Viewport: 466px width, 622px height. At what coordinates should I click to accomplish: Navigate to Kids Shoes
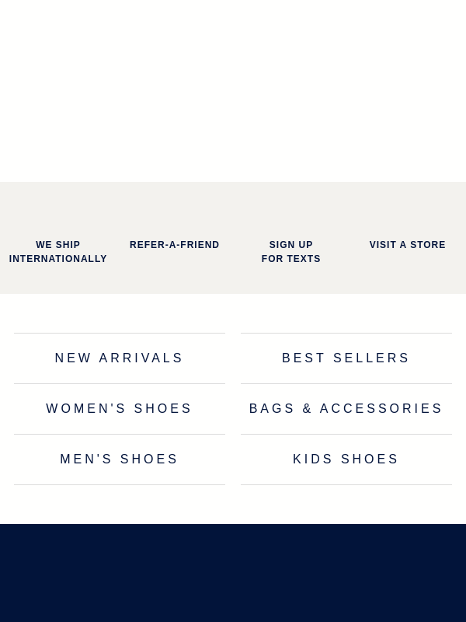point(346,460)
